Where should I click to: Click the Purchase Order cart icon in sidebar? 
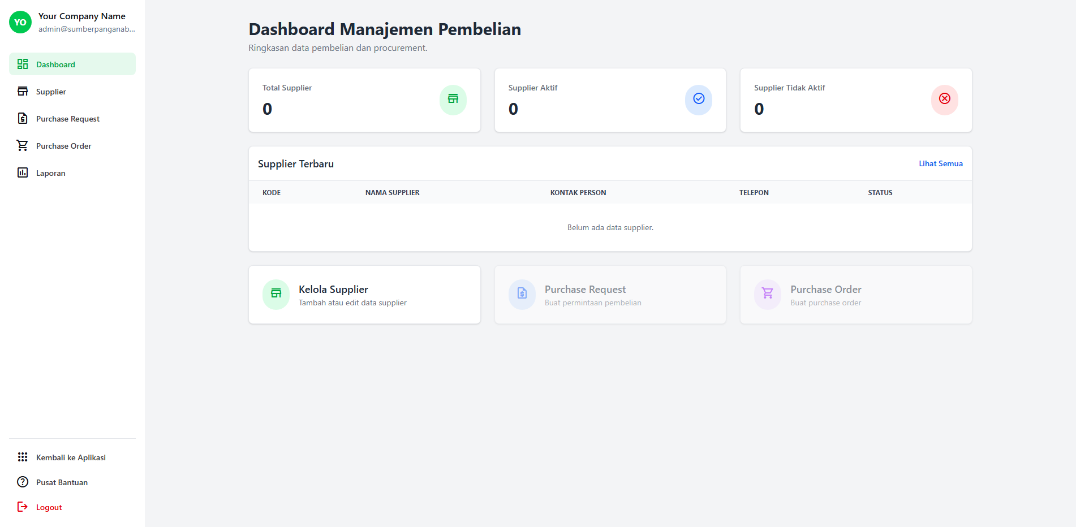coord(23,145)
